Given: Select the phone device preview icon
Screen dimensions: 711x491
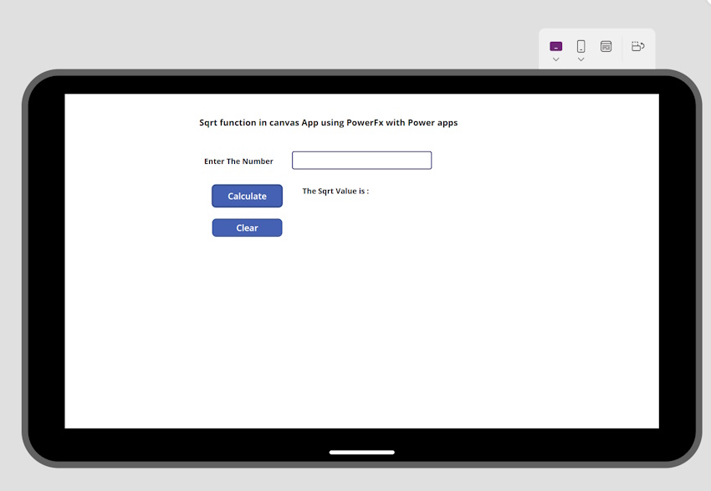Looking at the screenshot, I should coord(581,46).
